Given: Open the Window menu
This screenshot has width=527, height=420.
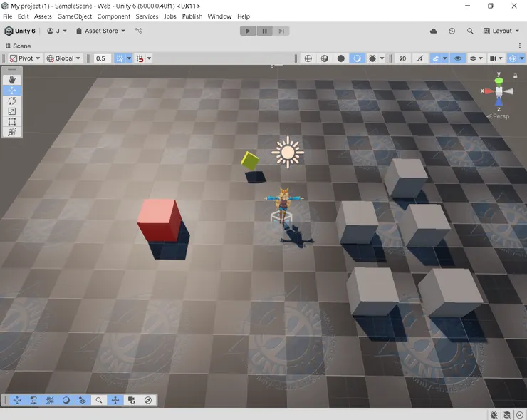Looking at the screenshot, I should click(x=219, y=16).
